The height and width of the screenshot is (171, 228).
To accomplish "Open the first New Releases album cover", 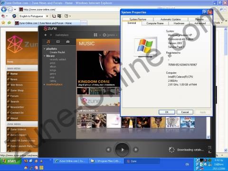I will pos(84,121).
